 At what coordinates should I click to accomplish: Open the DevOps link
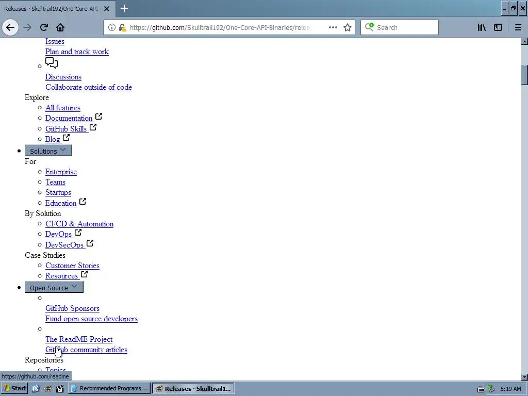point(59,234)
